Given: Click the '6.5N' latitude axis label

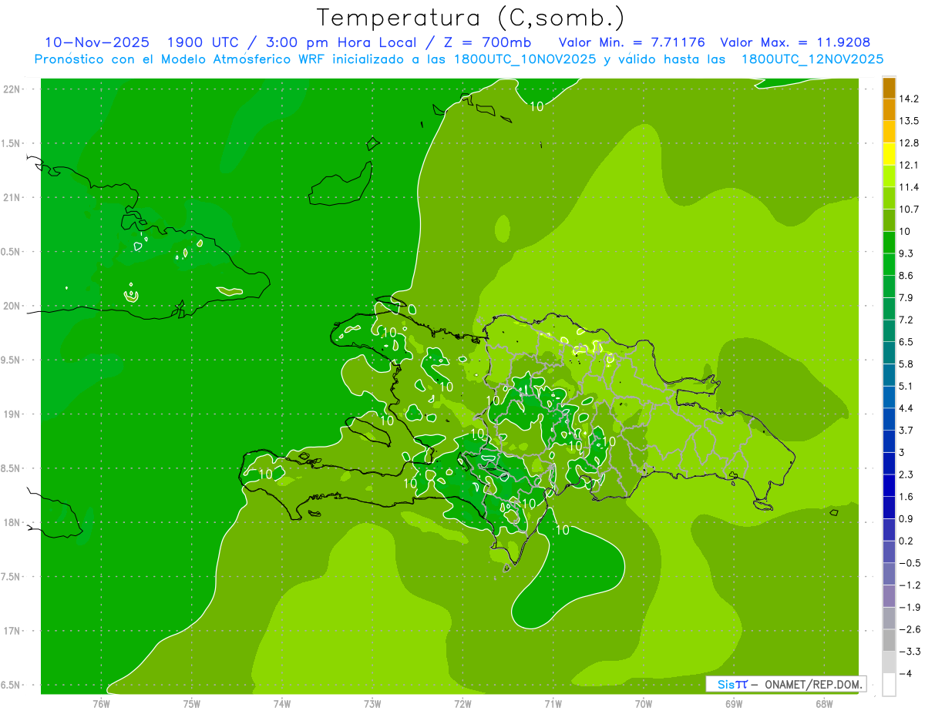Looking at the screenshot, I should point(12,685).
